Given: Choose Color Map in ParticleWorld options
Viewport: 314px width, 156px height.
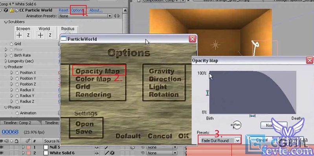Looking at the screenshot, I should click(x=93, y=79).
